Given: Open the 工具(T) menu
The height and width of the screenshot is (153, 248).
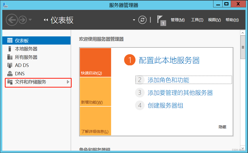Looking at the screenshot, I should coord(197,20).
